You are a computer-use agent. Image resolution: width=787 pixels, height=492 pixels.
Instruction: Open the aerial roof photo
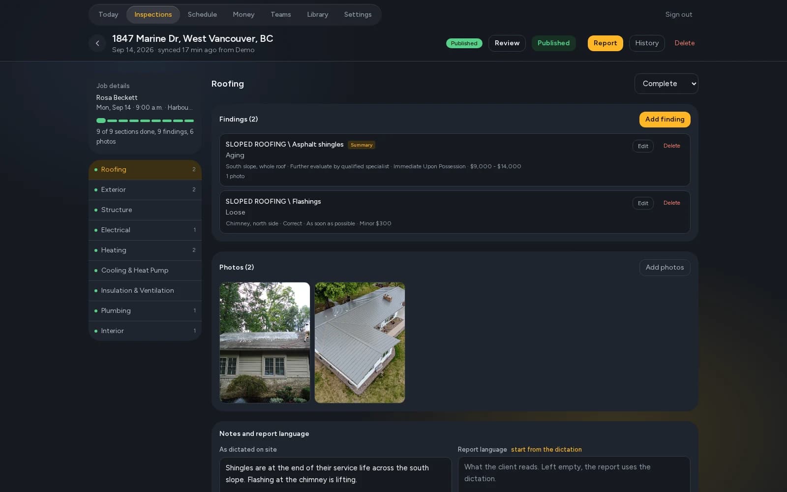(x=360, y=342)
